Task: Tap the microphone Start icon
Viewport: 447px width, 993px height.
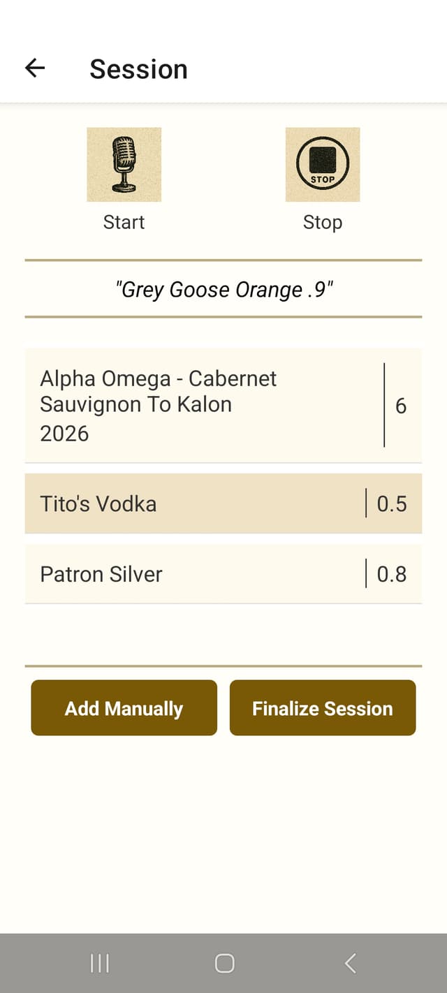Action: tap(124, 164)
